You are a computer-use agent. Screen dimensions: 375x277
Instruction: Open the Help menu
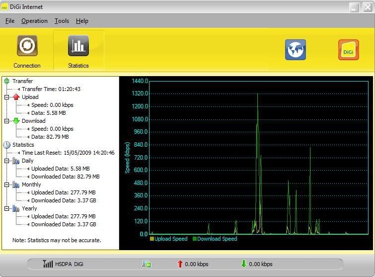pos(82,21)
